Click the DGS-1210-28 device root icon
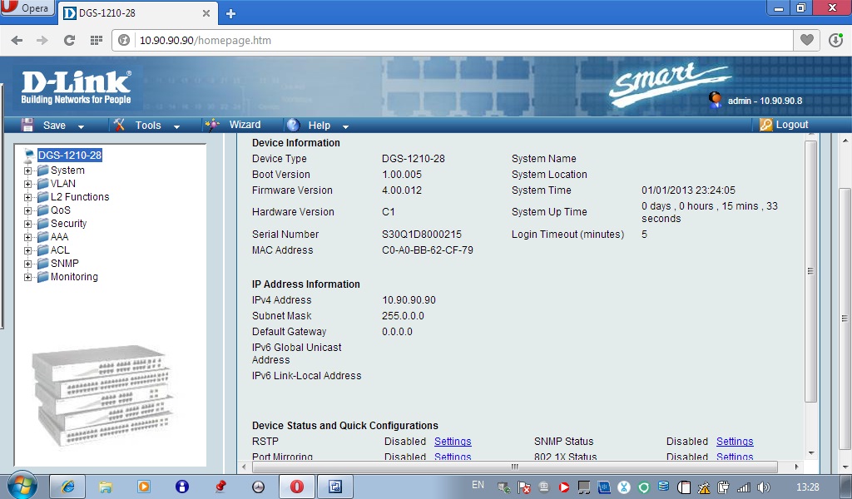Screen dimensions: 852x499 click(29, 156)
